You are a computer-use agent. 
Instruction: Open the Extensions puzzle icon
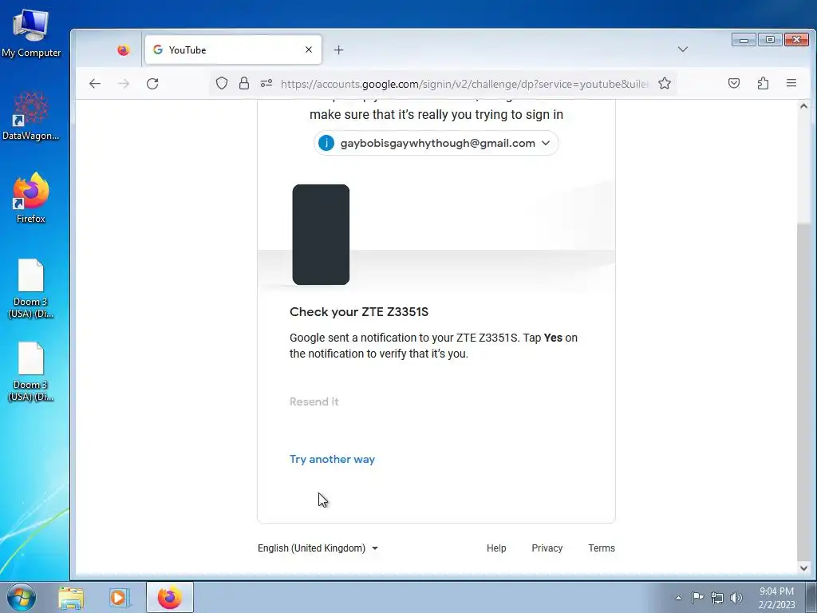point(763,83)
